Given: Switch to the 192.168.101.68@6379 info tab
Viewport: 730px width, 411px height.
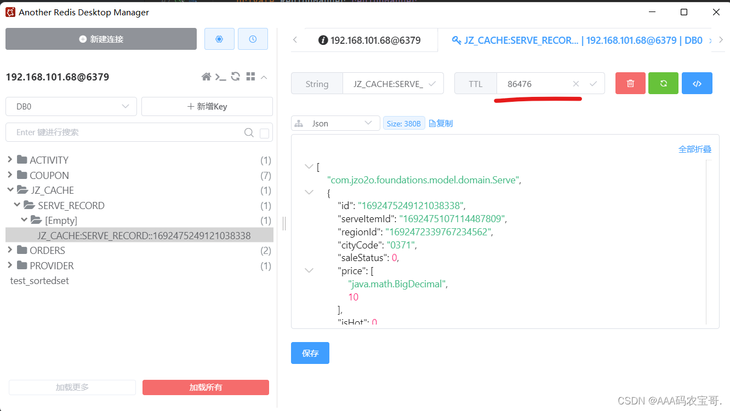Looking at the screenshot, I should tap(370, 40).
